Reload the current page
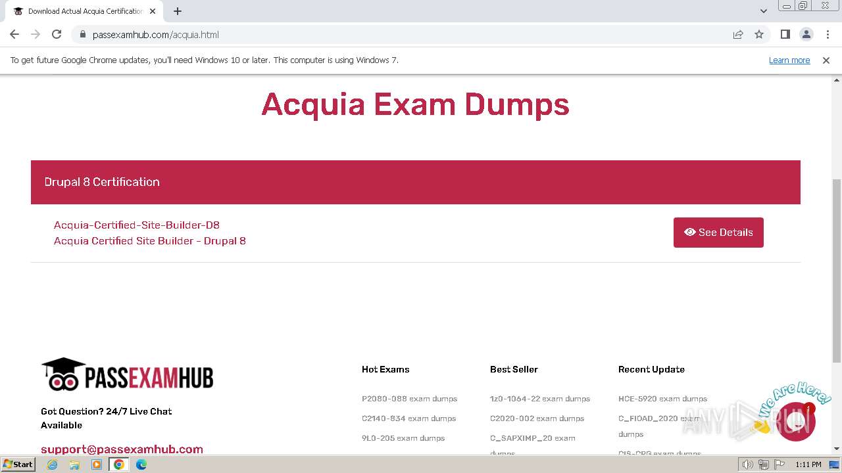This screenshot has width=842, height=473. [57, 34]
